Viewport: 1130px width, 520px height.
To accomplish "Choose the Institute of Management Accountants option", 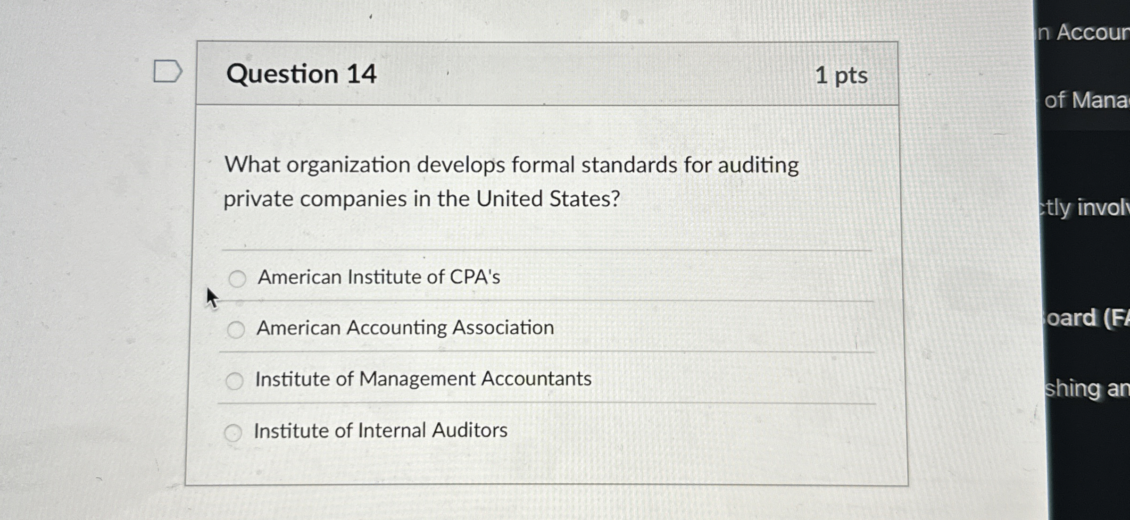I will pos(235,380).
